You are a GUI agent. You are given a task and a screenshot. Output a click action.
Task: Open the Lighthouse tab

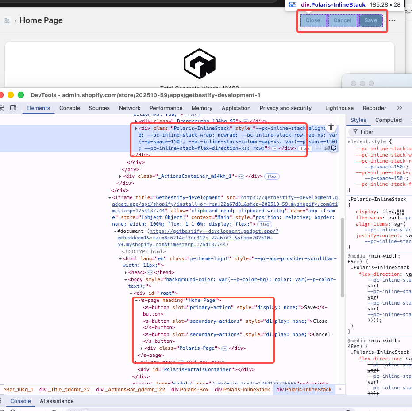pyautogui.click(x=339, y=108)
